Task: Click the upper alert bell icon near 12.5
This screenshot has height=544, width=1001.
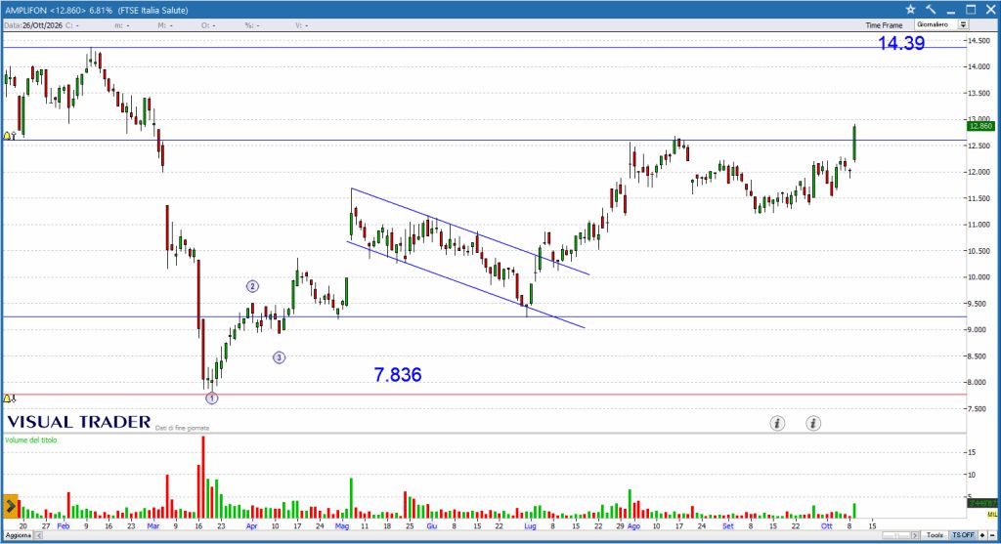Action: (x=7, y=136)
